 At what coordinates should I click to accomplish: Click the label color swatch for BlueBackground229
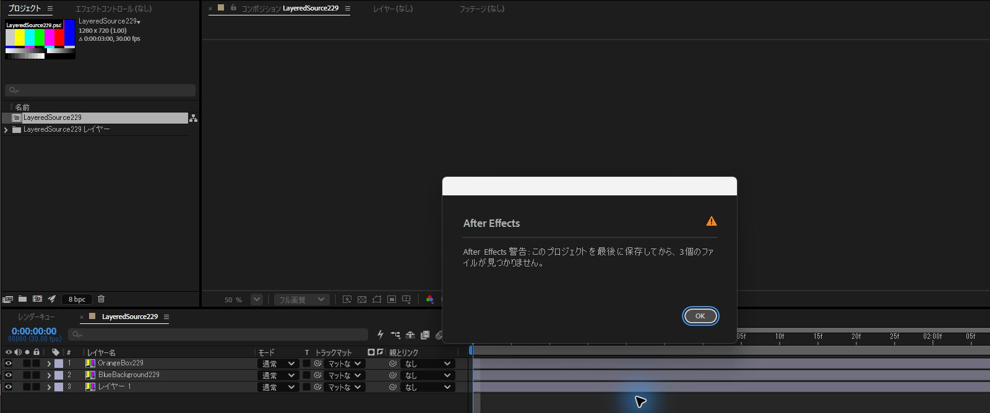[x=59, y=375]
